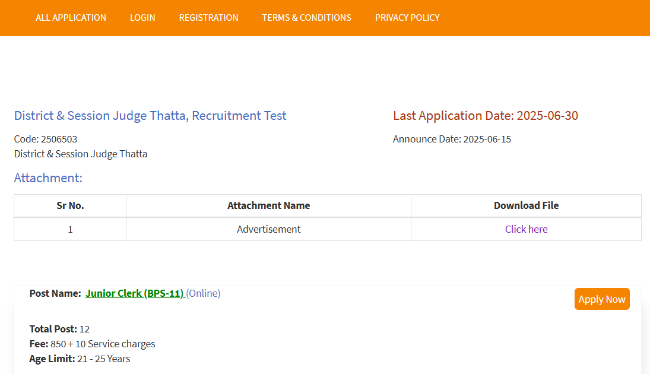The height and width of the screenshot is (374, 650).
Task: View the TERMS & CONDITIONS page
Action: click(306, 18)
